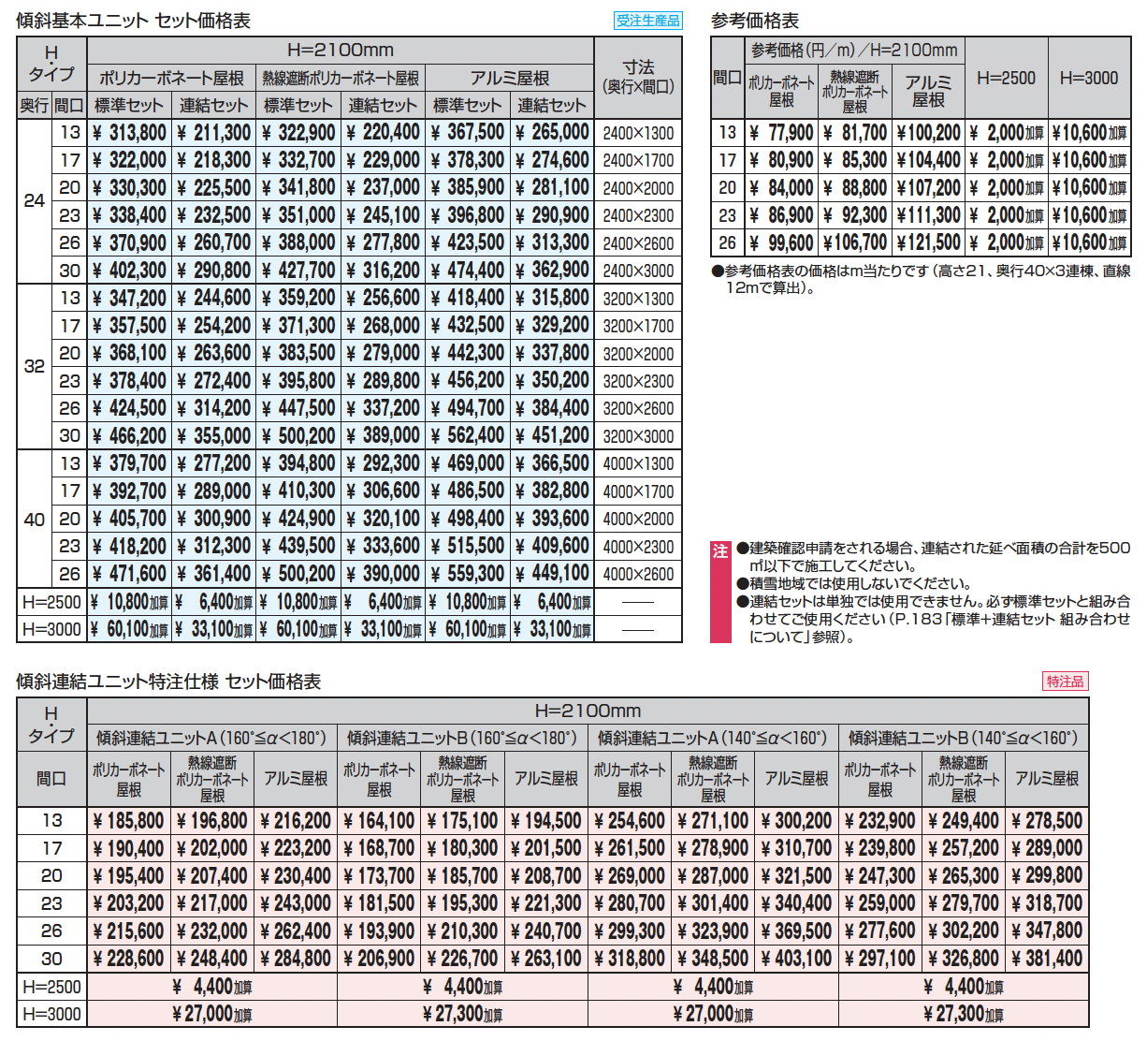Click the 参考価格(円/m)/H=2100mm header

click(x=854, y=51)
